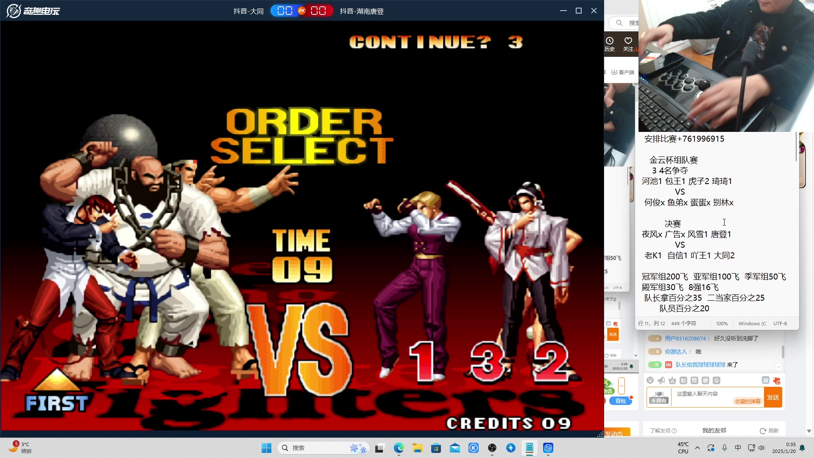Show hidden system tray icons chevron
The image size is (814, 458).
697,448
